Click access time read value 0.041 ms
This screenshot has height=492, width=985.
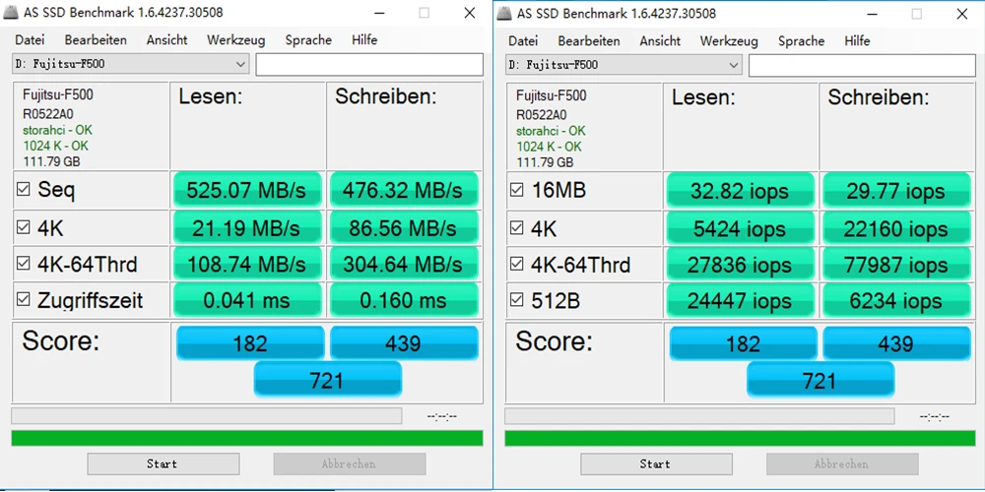coord(247,300)
